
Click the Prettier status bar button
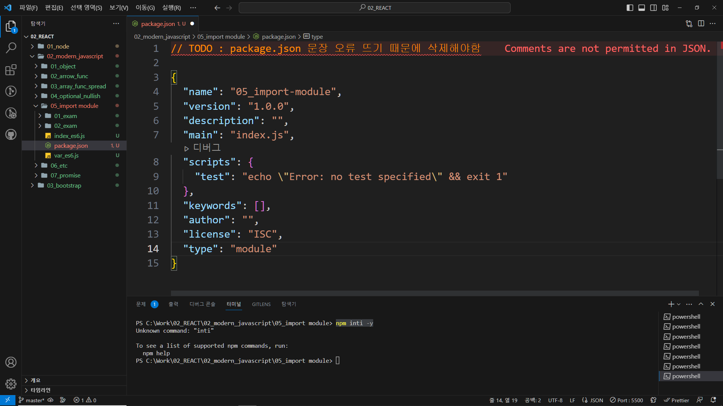point(676,400)
